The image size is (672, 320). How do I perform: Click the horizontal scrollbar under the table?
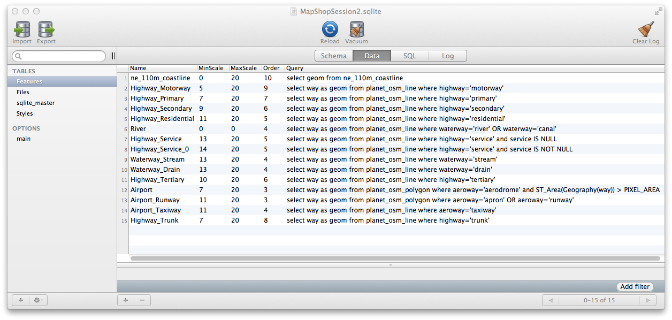tap(395, 258)
